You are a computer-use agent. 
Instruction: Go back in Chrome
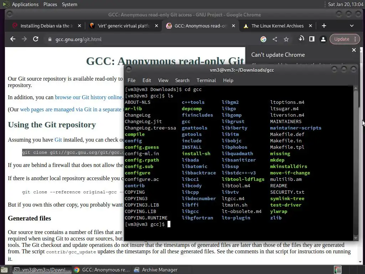13,39
